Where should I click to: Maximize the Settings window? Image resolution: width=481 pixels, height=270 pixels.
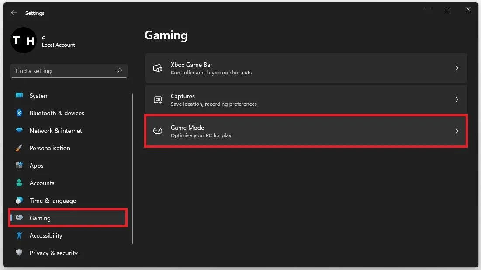click(448, 9)
